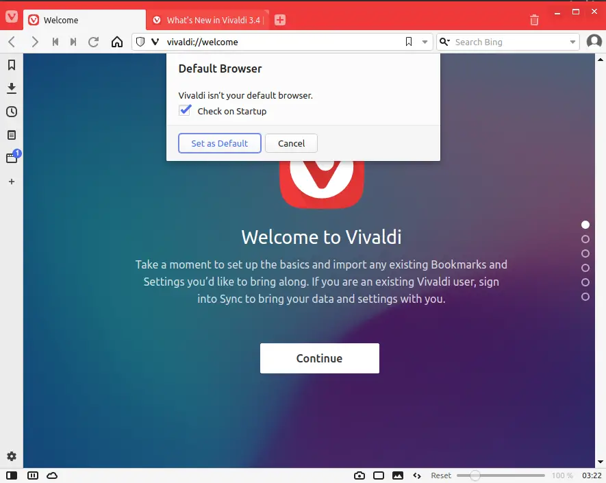
Task: Open the Bookmarks panel
Action: click(x=11, y=65)
